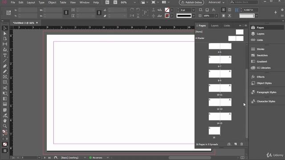
Task: Select the Pencil tool
Action: (x=5, y=71)
